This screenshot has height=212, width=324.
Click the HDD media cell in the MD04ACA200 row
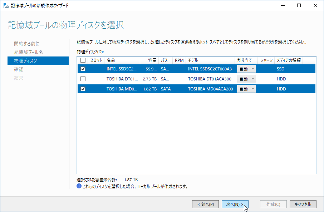pos(281,89)
